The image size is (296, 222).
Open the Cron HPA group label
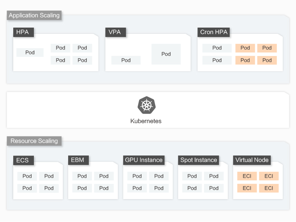(214, 32)
